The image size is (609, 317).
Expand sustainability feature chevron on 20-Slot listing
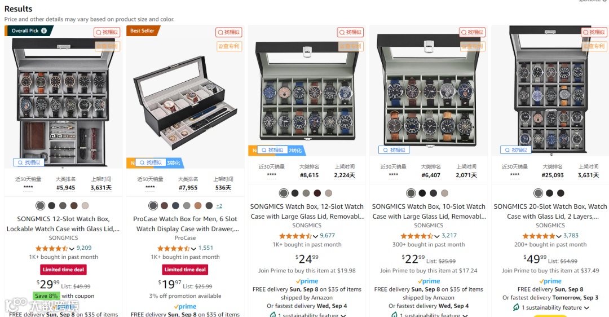click(586, 307)
